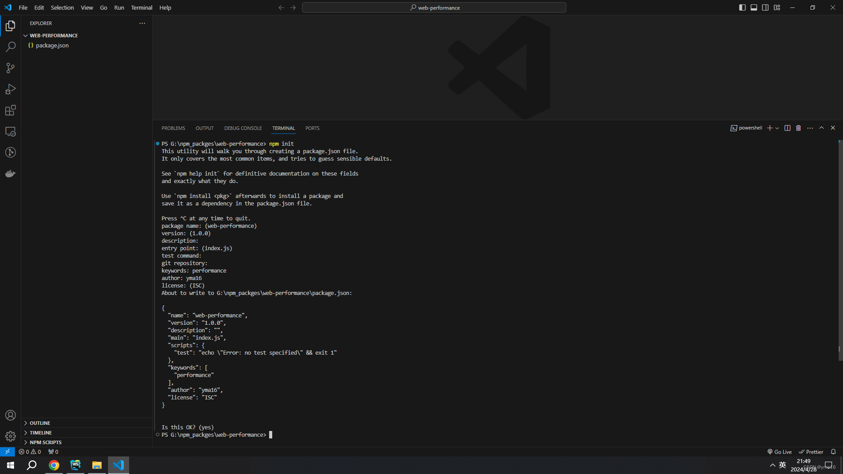
Task: Open the launch profile dropdown arrow
Action: (x=777, y=128)
